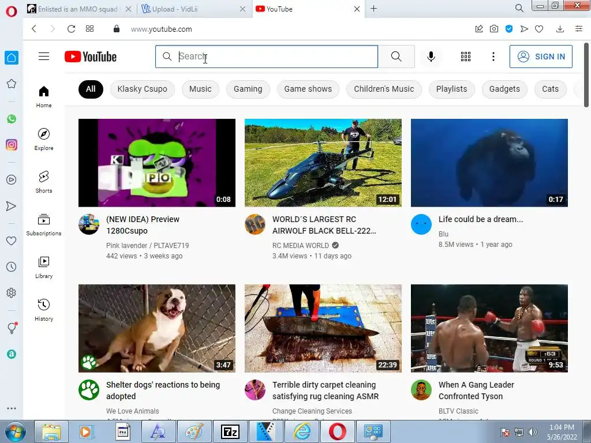The image size is (591, 443).
Task: Open Opera sidebar settings gear
Action: click(12, 292)
